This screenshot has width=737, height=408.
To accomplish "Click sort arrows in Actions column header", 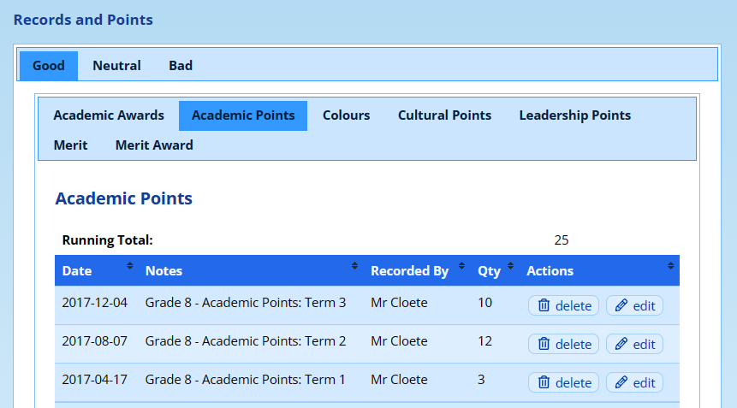I will point(670,267).
